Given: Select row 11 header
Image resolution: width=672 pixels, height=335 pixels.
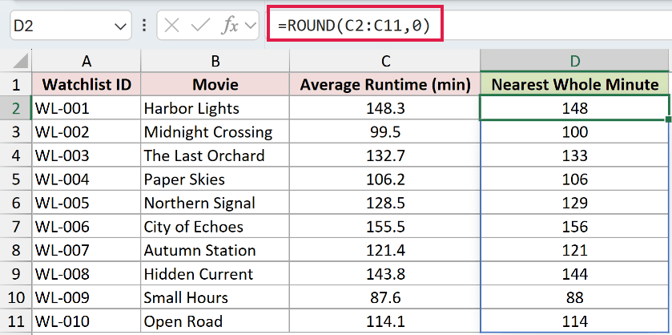Looking at the screenshot, I should click(x=16, y=321).
